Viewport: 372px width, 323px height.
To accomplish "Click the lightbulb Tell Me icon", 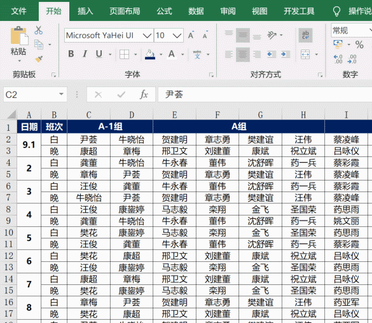I will 336,11.
